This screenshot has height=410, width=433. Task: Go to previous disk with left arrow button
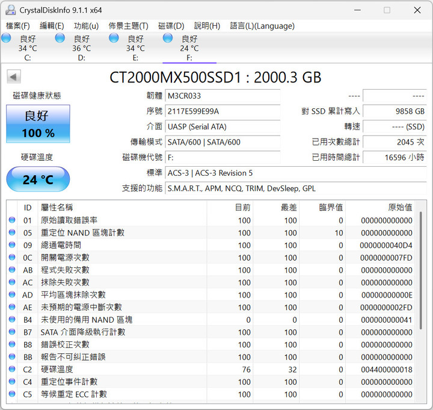[x=13, y=77]
